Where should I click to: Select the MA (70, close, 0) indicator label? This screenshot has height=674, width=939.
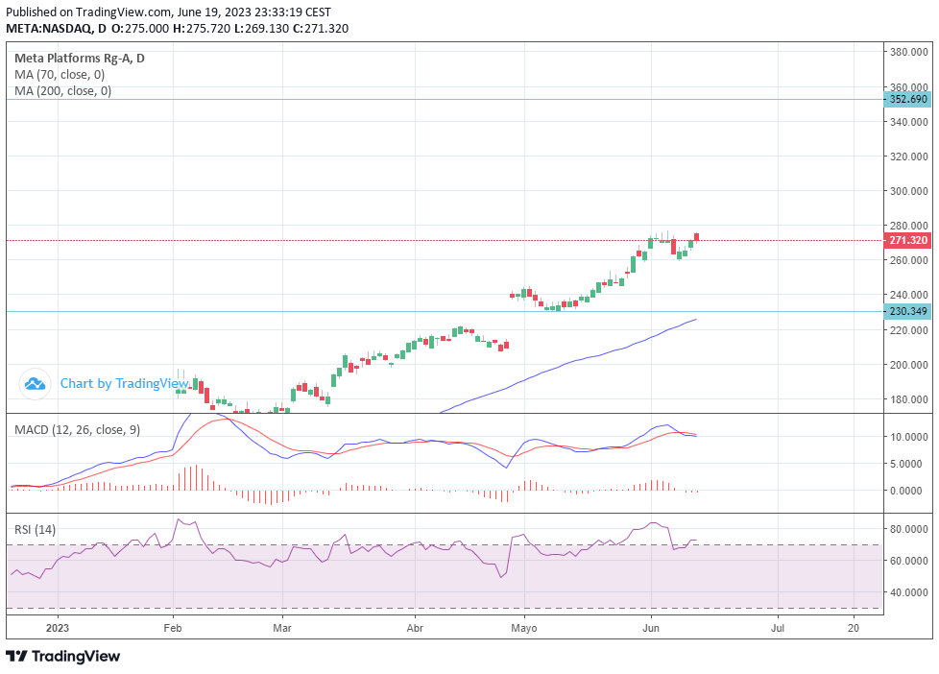[60, 75]
